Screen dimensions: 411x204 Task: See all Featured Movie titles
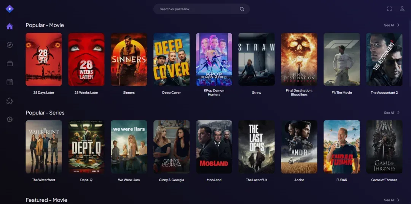pos(392,200)
